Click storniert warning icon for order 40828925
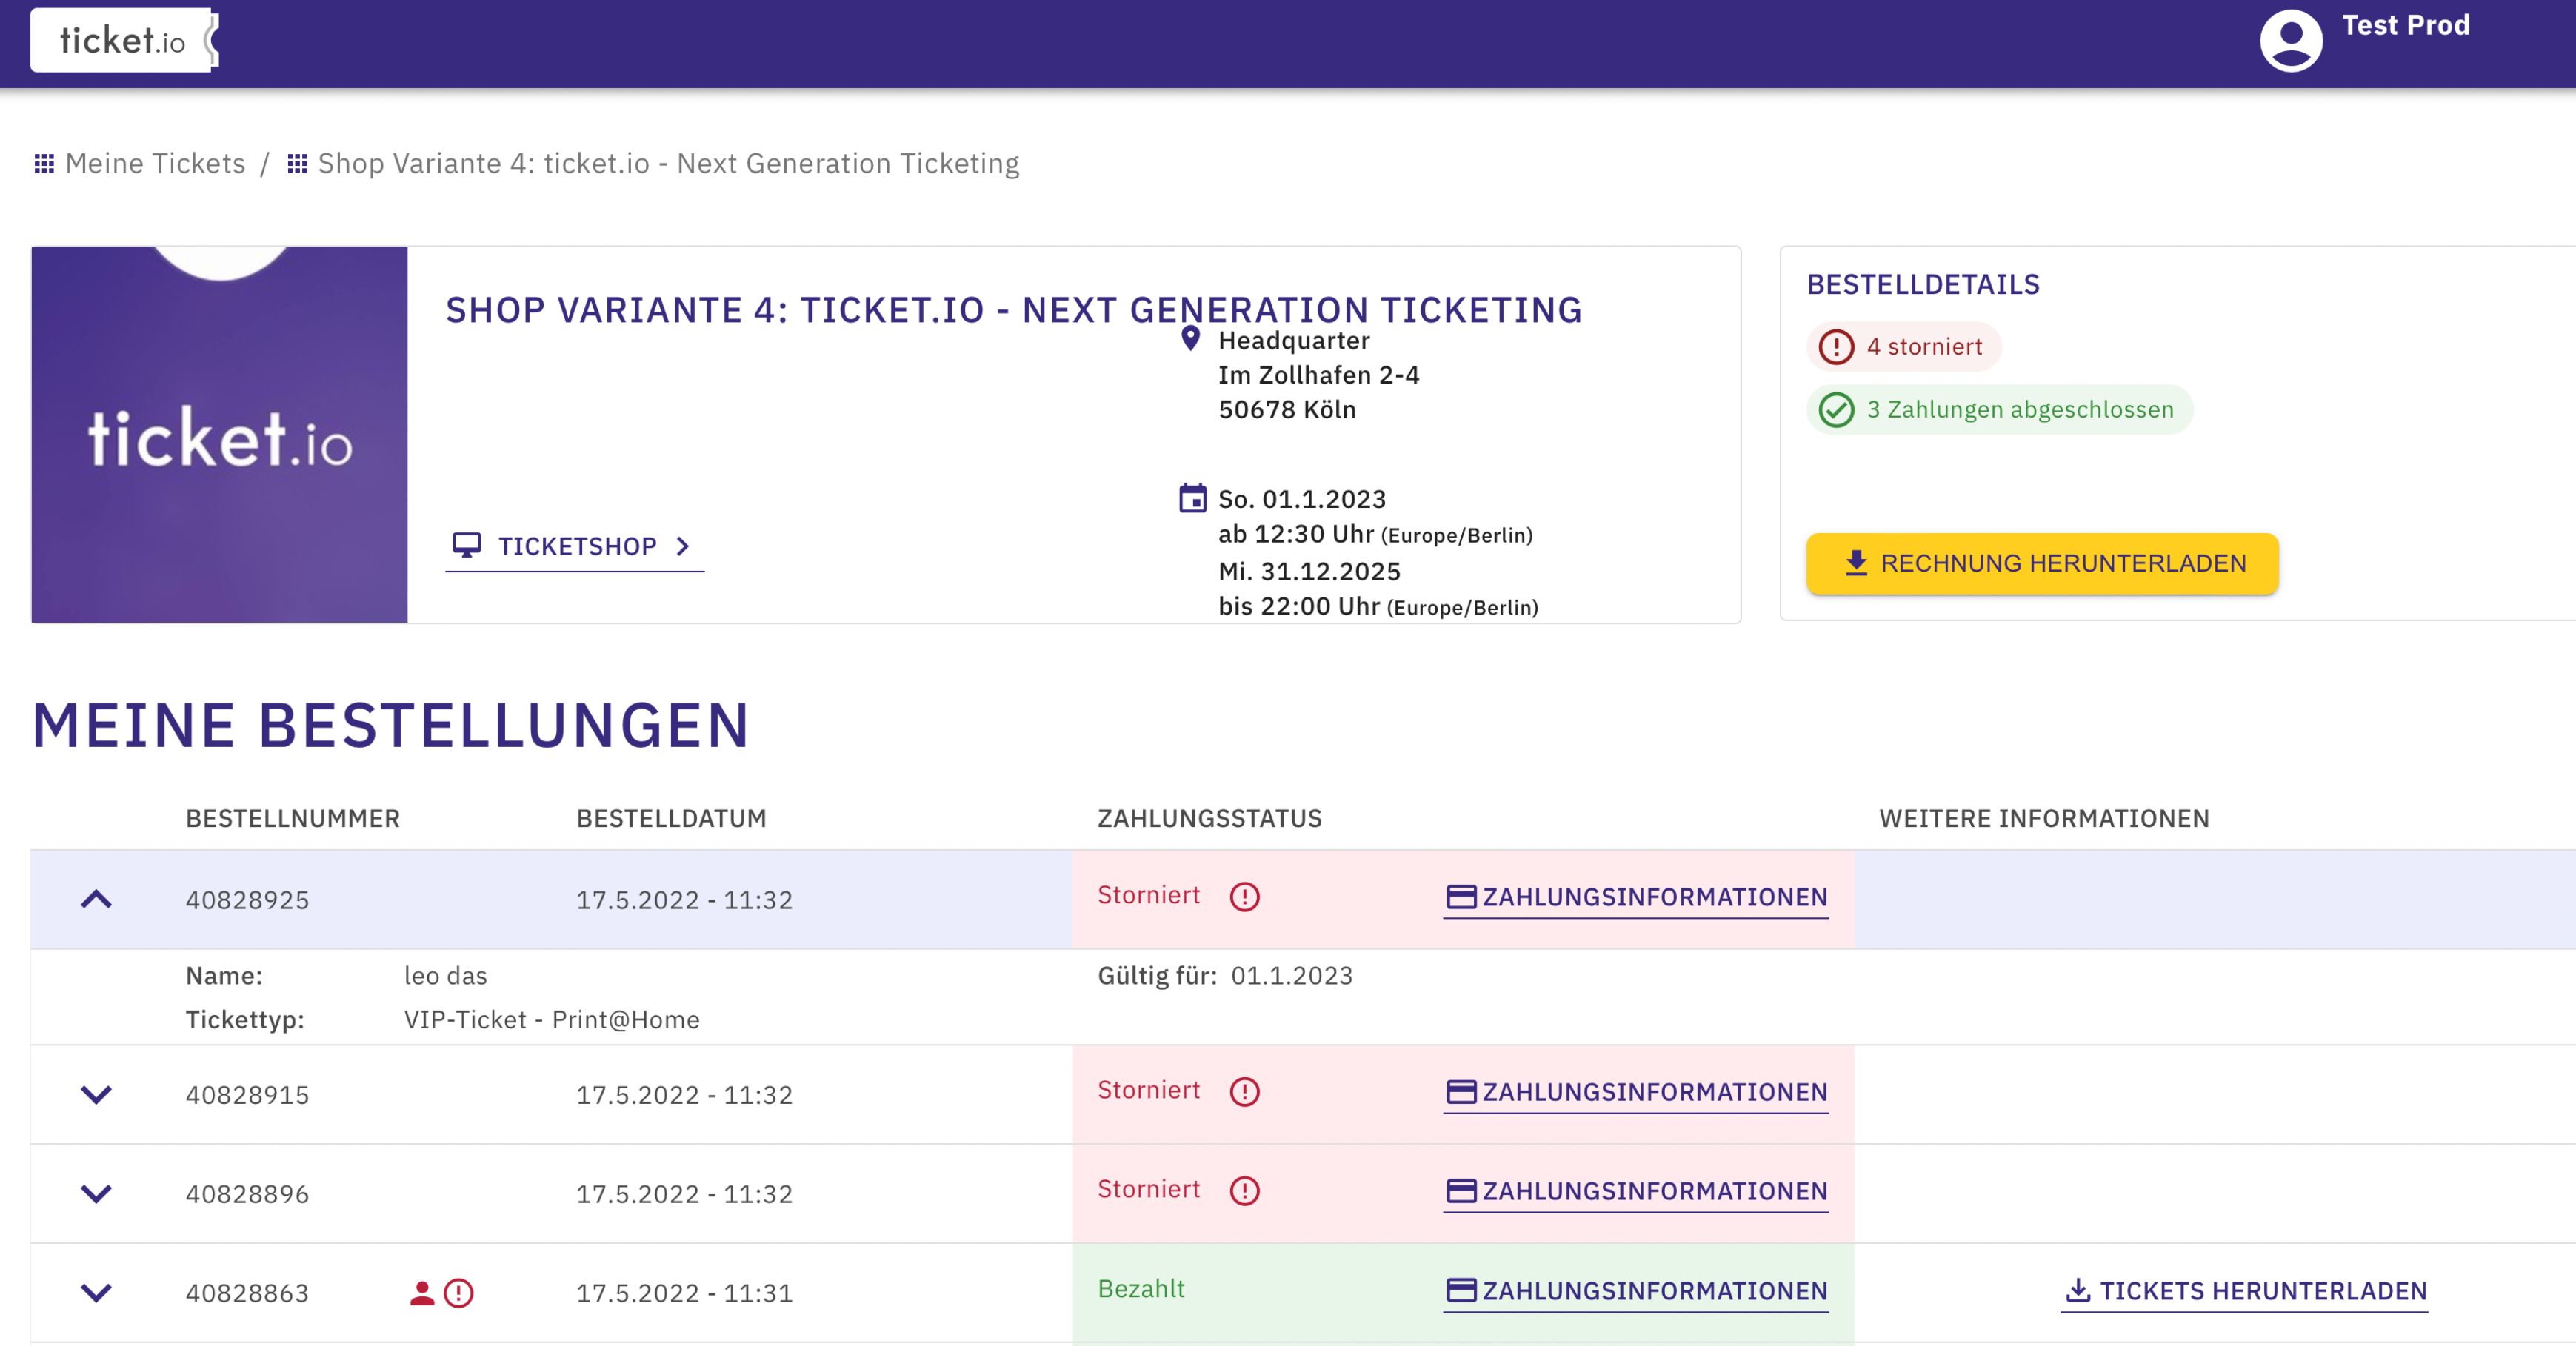Viewport: 2576px width, 1346px height. coord(1244,897)
